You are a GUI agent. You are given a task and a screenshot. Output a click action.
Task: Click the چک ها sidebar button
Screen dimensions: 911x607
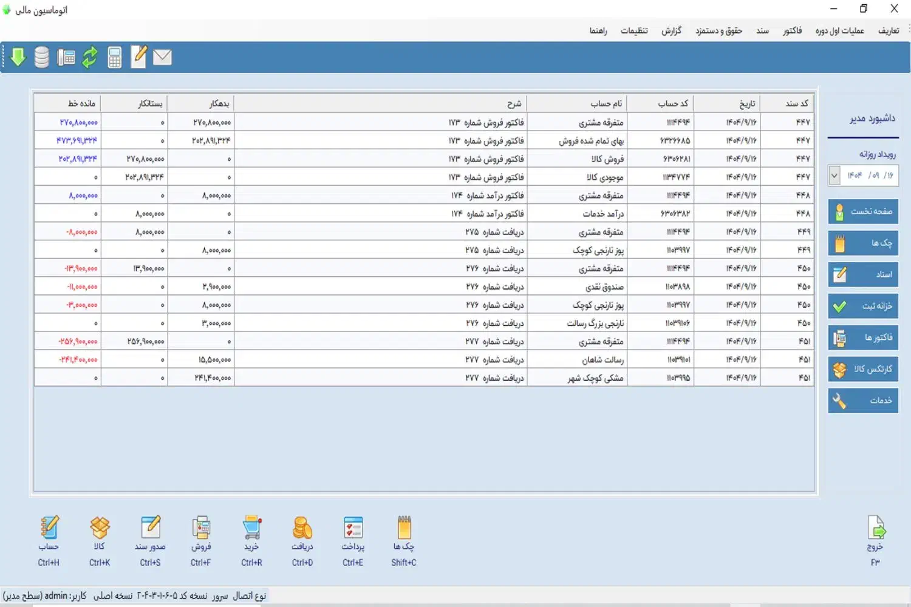(863, 243)
